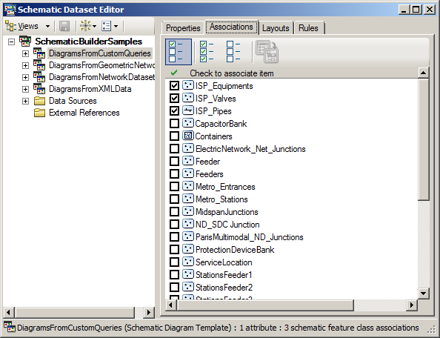Image resolution: width=440 pixels, height=338 pixels.
Task: Click the associations list horizontal scrollbar thumb
Action: [265, 305]
